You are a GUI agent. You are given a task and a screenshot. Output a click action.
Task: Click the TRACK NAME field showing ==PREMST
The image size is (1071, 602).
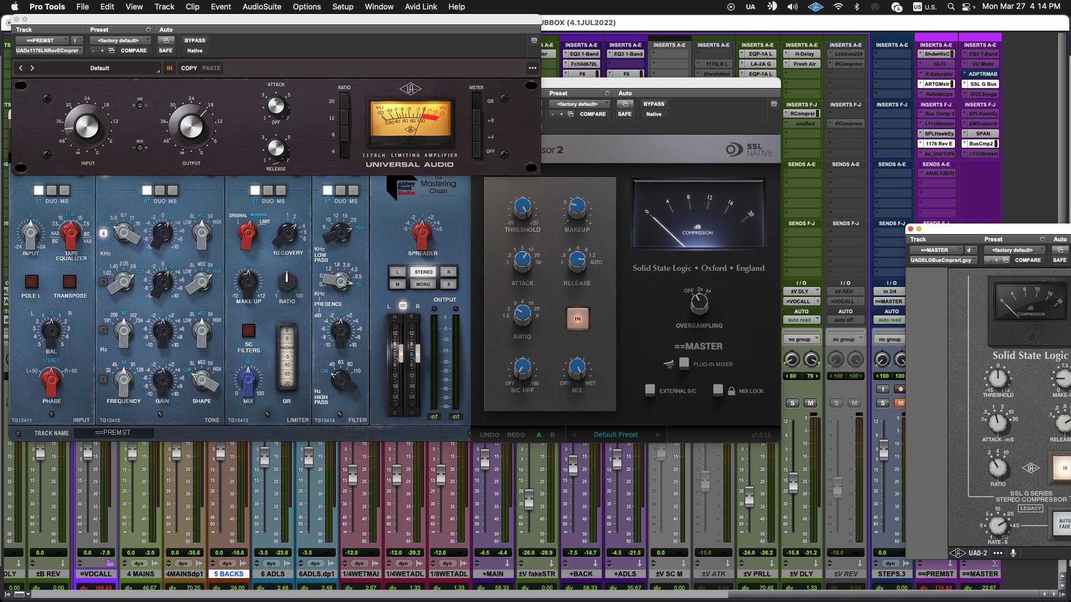click(114, 433)
